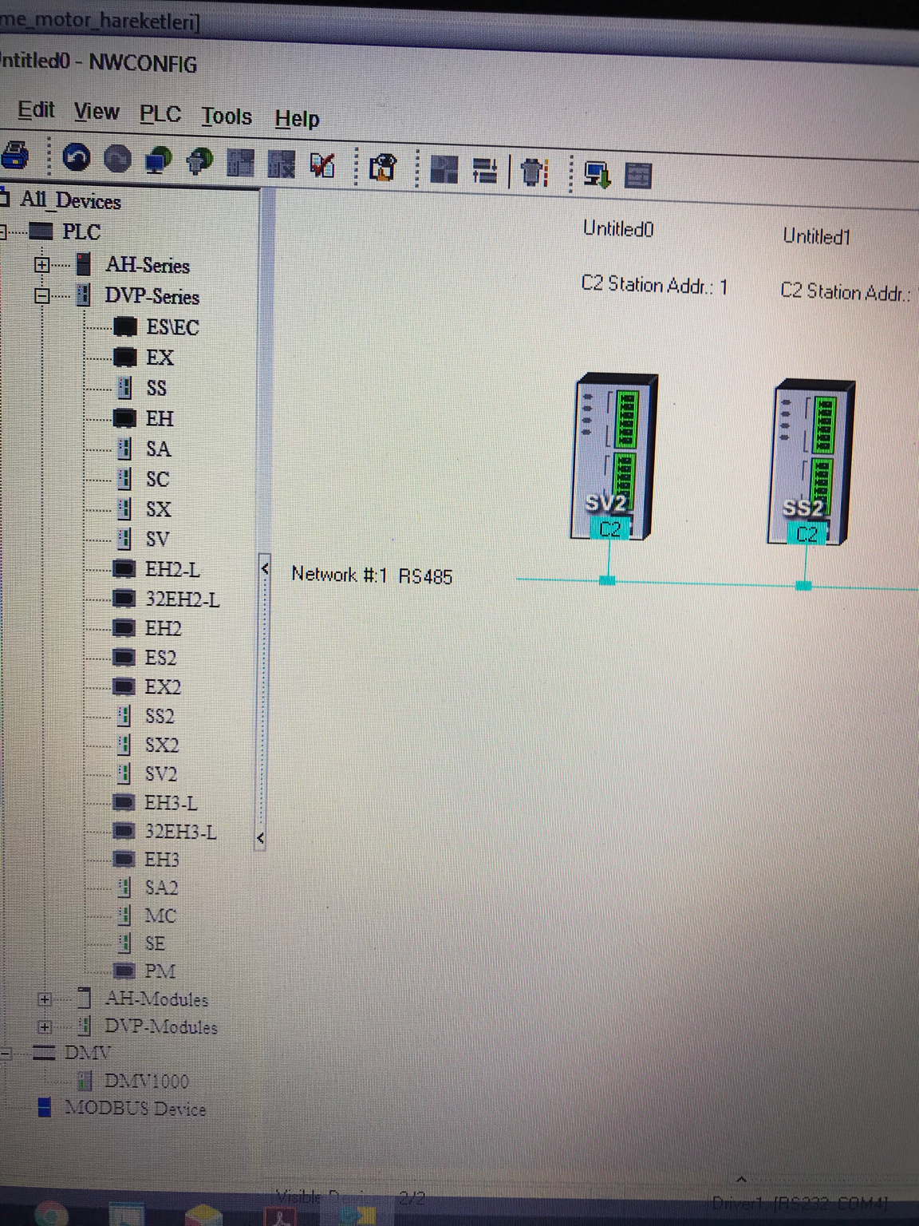The width and height of the screenshot is (919, 1226).
Task: Click the clipboard icon in the toolbar
Action: [x=384, y=168]
